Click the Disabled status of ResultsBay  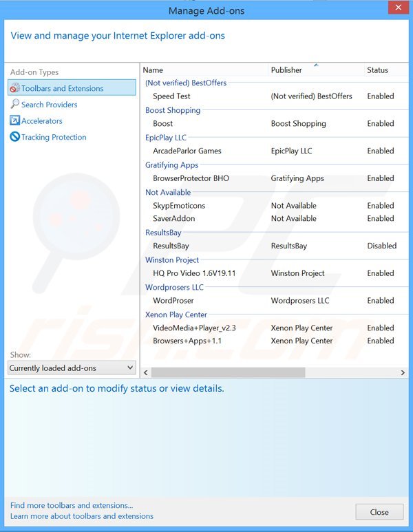tap(382, 246)
